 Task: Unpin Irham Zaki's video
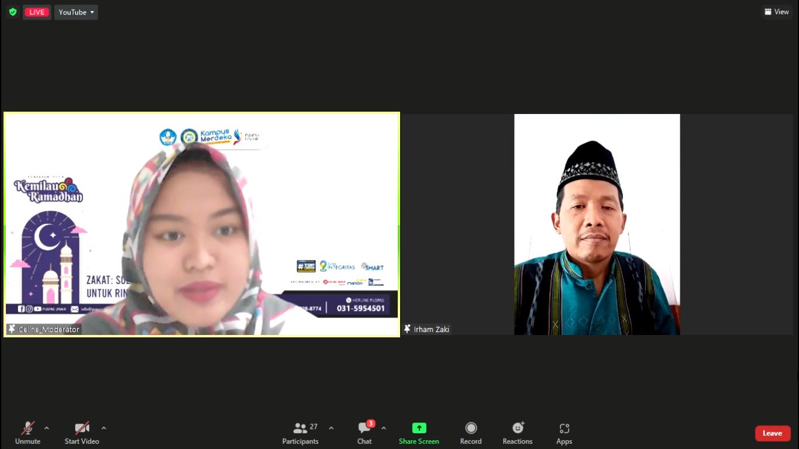(x=407, y=329)
